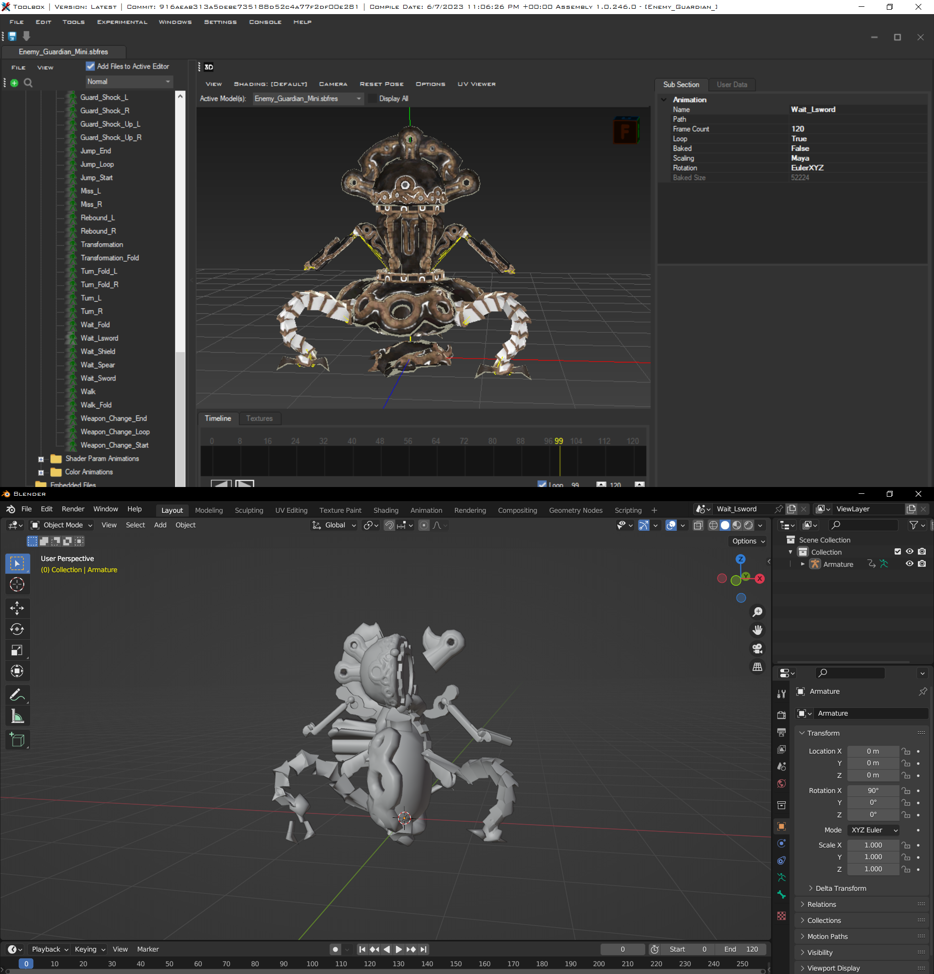Switch to the Textures tab in Toolbox
934x974 pixels.
point(259,418)
